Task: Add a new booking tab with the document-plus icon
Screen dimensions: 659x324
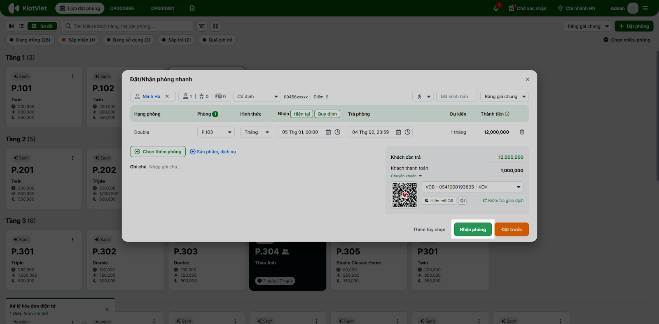Action: point(192,8)
